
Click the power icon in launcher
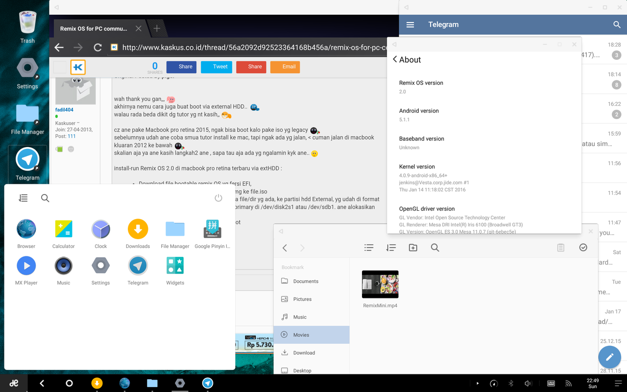pyautogui.click(x=218, y=198)
